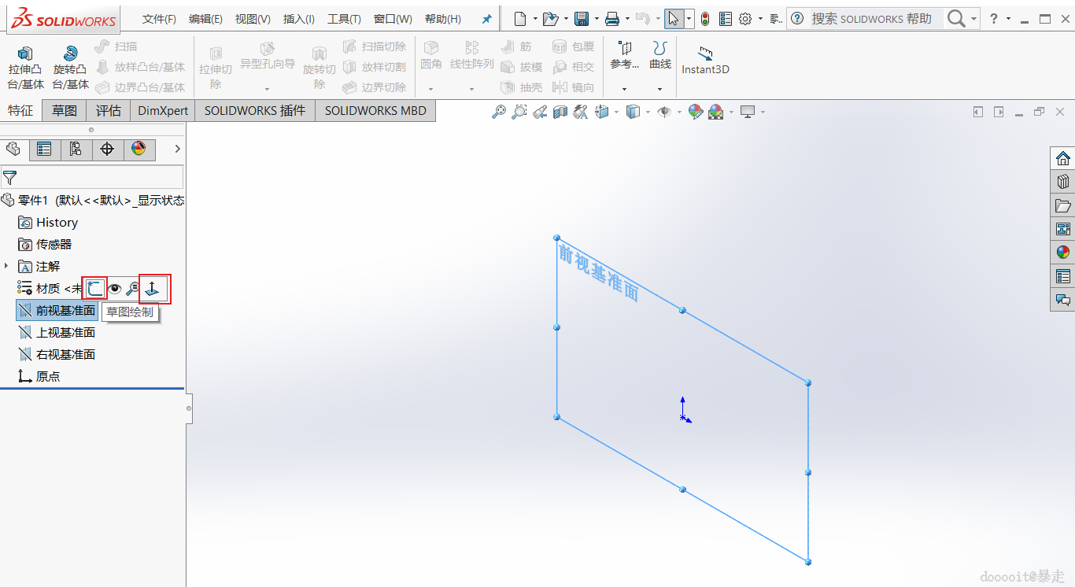Pin the menu bar with the pushpin icon
Screen dimensions: 1075x587
coord(486,19)
